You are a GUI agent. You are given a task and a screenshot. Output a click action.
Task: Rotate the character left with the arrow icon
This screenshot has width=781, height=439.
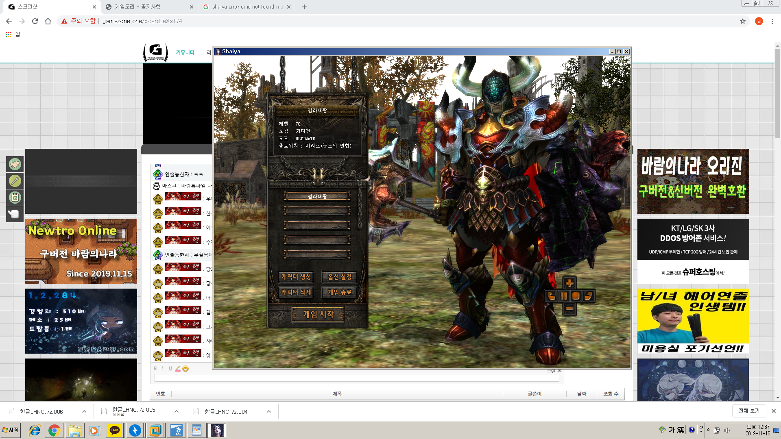point(551,296)
